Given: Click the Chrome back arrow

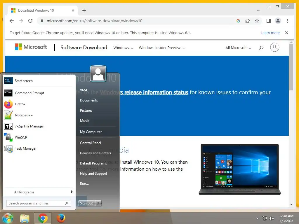Looking at the screenshot, I should click(12, 21).
